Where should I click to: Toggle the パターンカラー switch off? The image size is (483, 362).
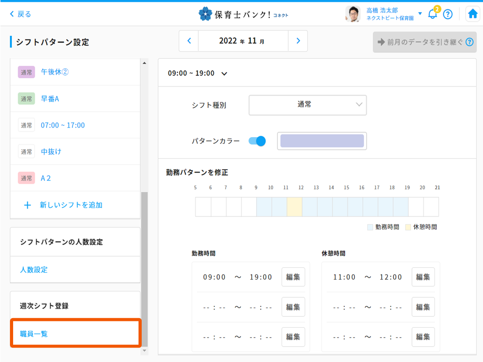coord(257,141)
